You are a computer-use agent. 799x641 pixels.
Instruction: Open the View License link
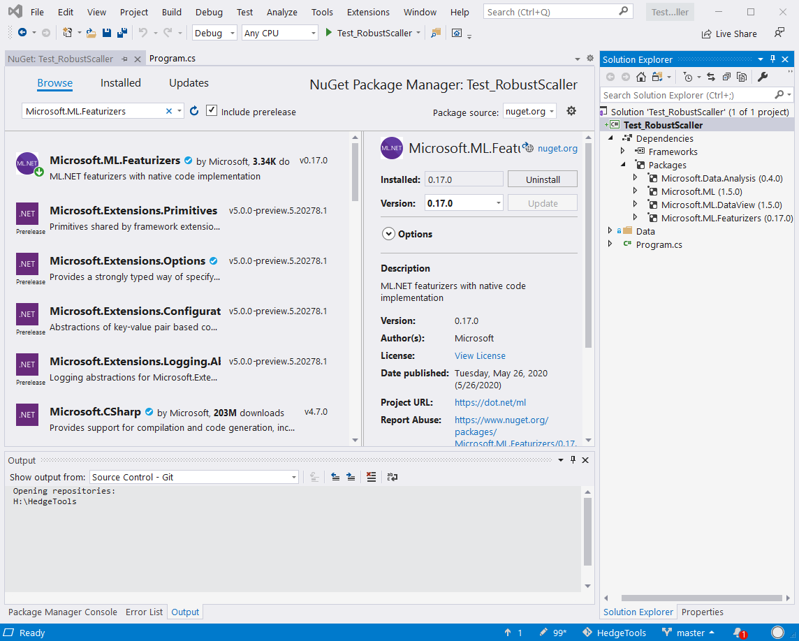pyautogui.click(x=480, y=355)
